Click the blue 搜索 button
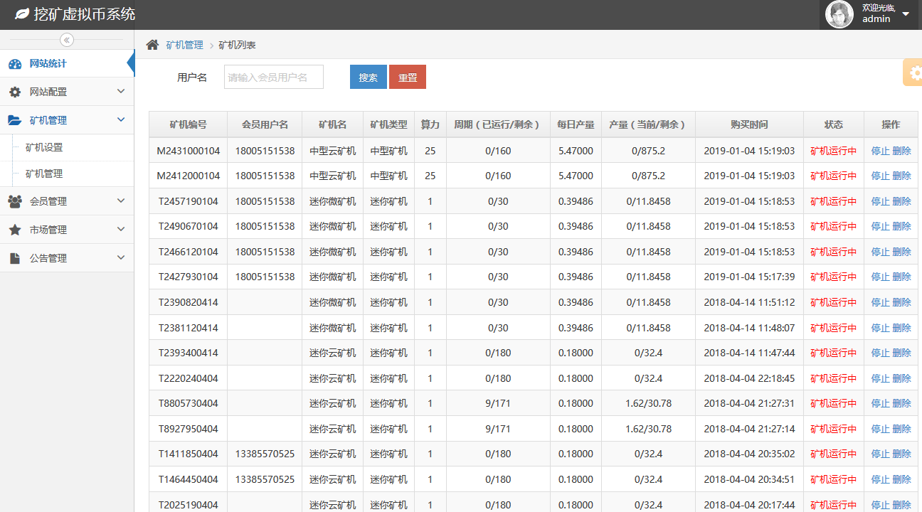922x512 pixels. tap(368, 78)
